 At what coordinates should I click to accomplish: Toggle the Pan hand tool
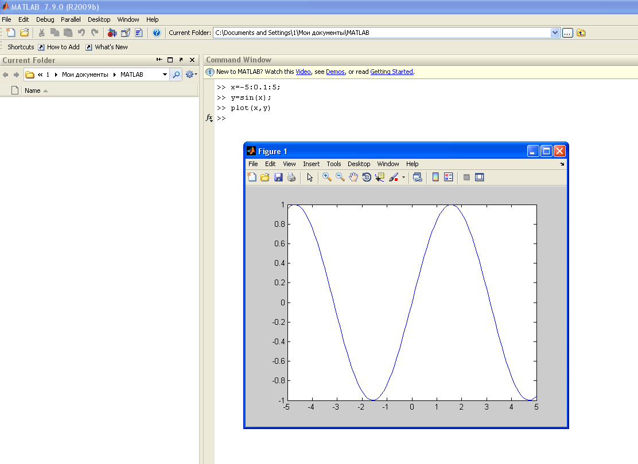tap(353, 177)
